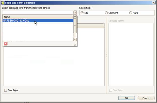Click the Name column header
This screenshot has width=157, height=103.
38,17
